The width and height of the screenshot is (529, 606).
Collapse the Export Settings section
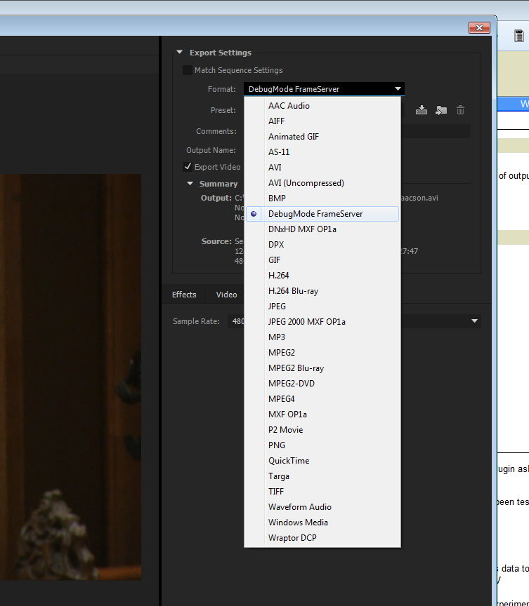(180, 52)
